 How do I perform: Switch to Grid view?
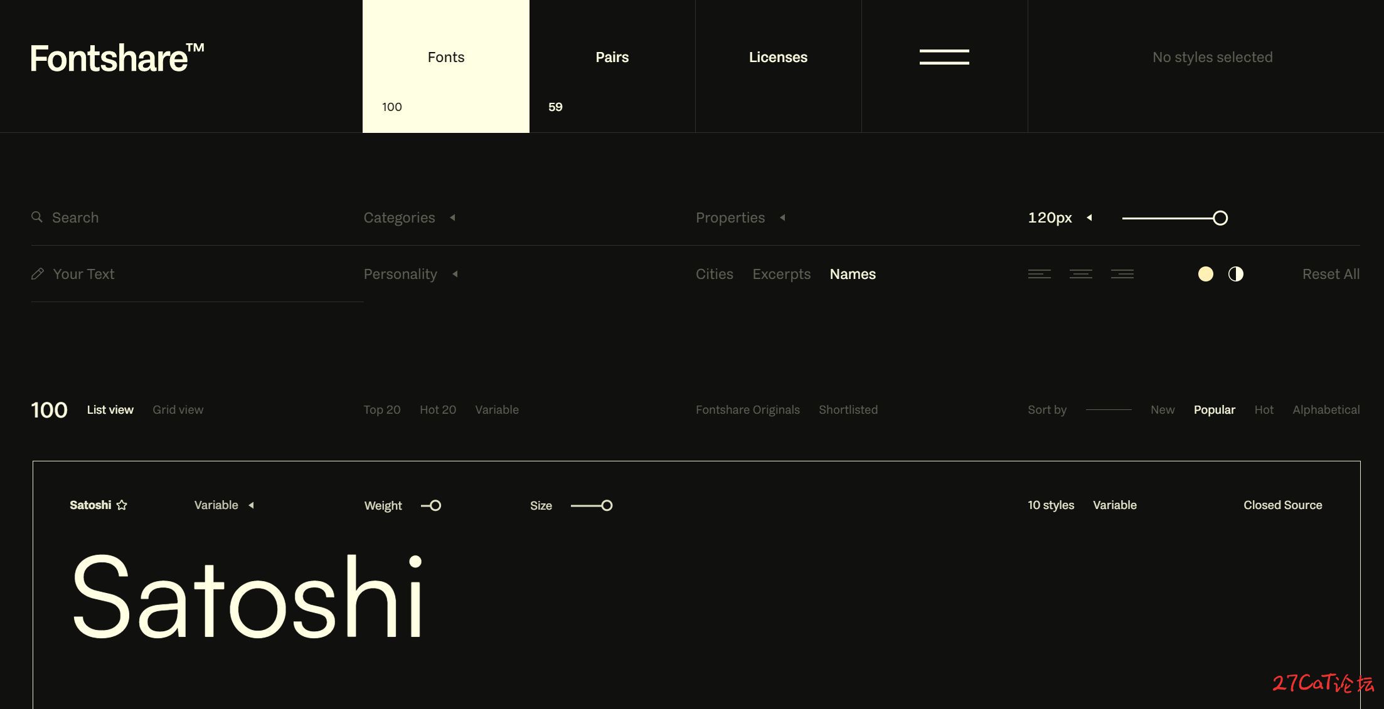point(178,409)
